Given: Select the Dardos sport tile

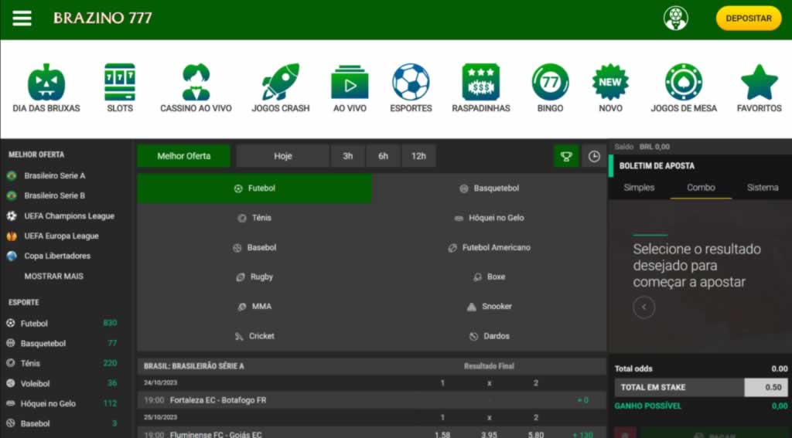Looking at the screenshot, I should 490,336.
